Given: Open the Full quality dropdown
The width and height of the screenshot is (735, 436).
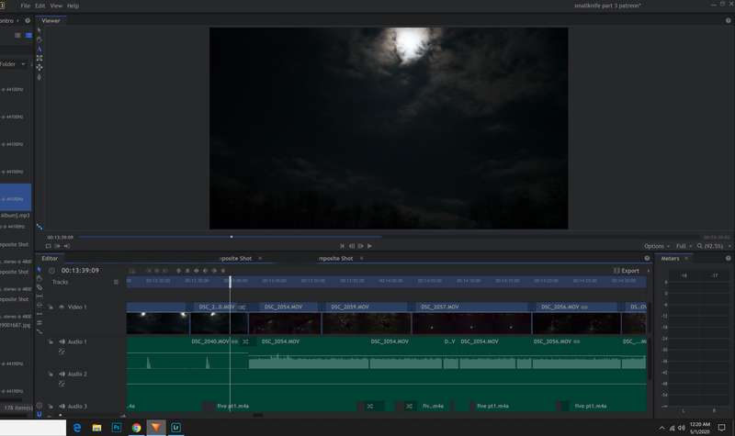Looking at the screenshot, I should 684,246.
